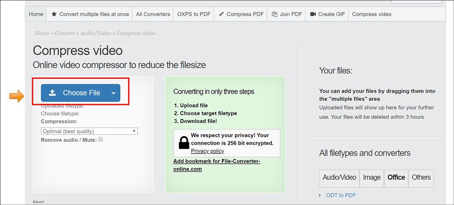Click the star icon beside Convert multiple files
This screenshot has width=454, height=205.
pos(54,14)
